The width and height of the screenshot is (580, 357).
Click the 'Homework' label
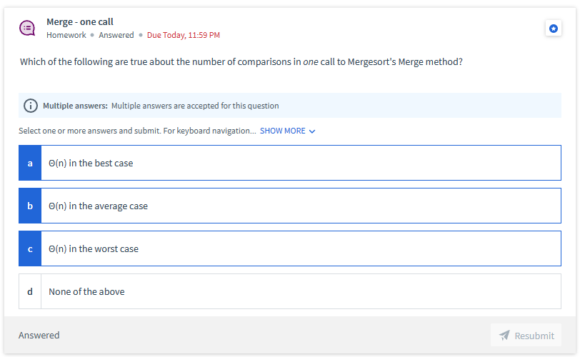tap(66, 35)
